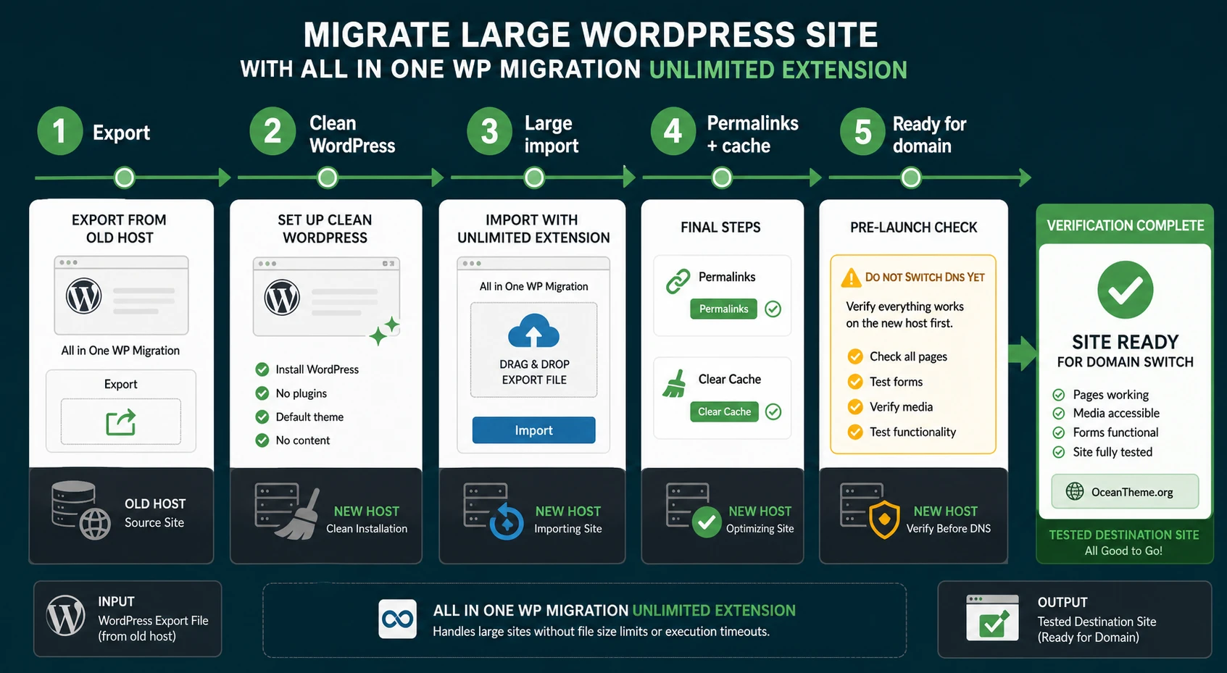Click the warning triangle icon near DNS notice
Image resolution: width=1227 pixels, height=673 pixels.
pos(851,277)
